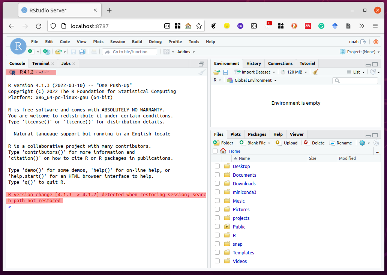Open the Pictures folder link
This screenshot has height=275, width=387.
[x=241, y=209]
